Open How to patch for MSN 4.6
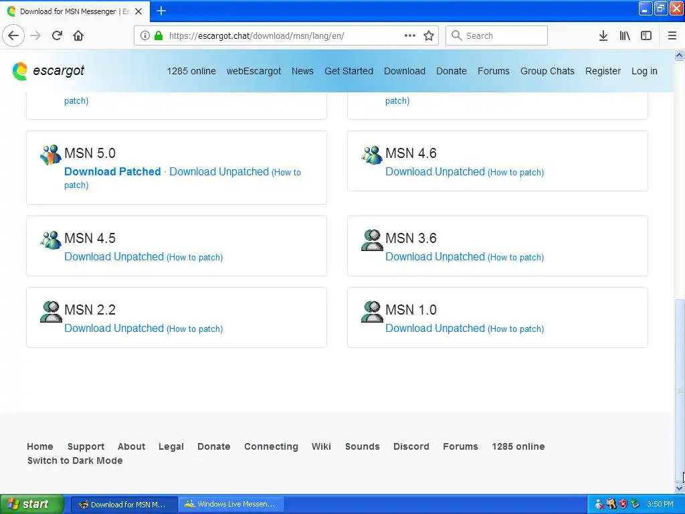Screen dimensions: 685x514 click(x=516, y=172)
